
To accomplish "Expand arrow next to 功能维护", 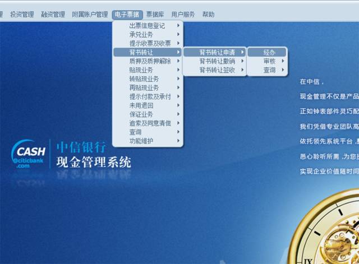I will pos(178,141).
